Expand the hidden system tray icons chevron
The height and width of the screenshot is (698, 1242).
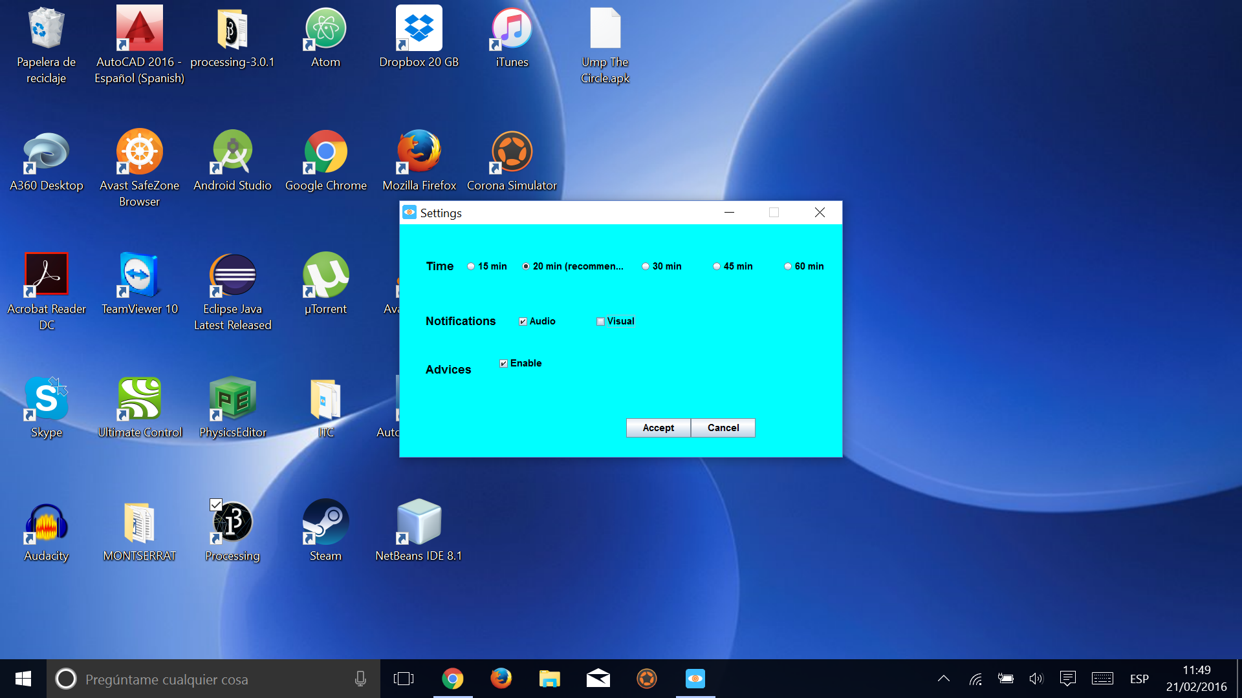point(944,679)
